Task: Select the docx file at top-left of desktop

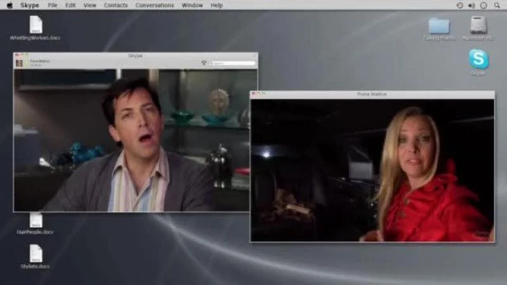Action: point(36,25)
